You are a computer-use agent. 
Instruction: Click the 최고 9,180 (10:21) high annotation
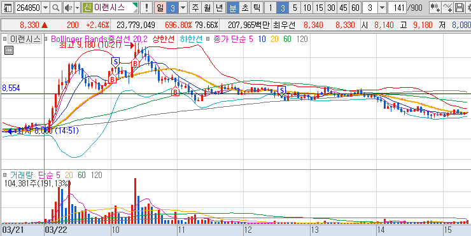point(90,45)
